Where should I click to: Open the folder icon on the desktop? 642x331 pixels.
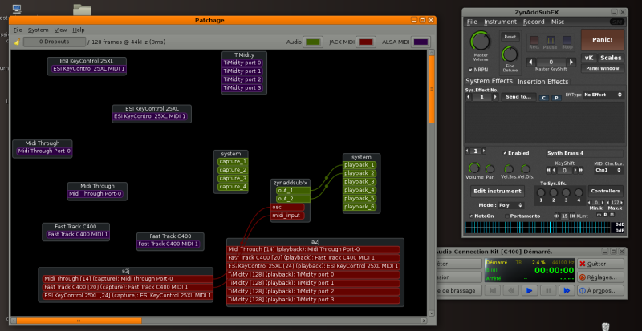point(81,10)
